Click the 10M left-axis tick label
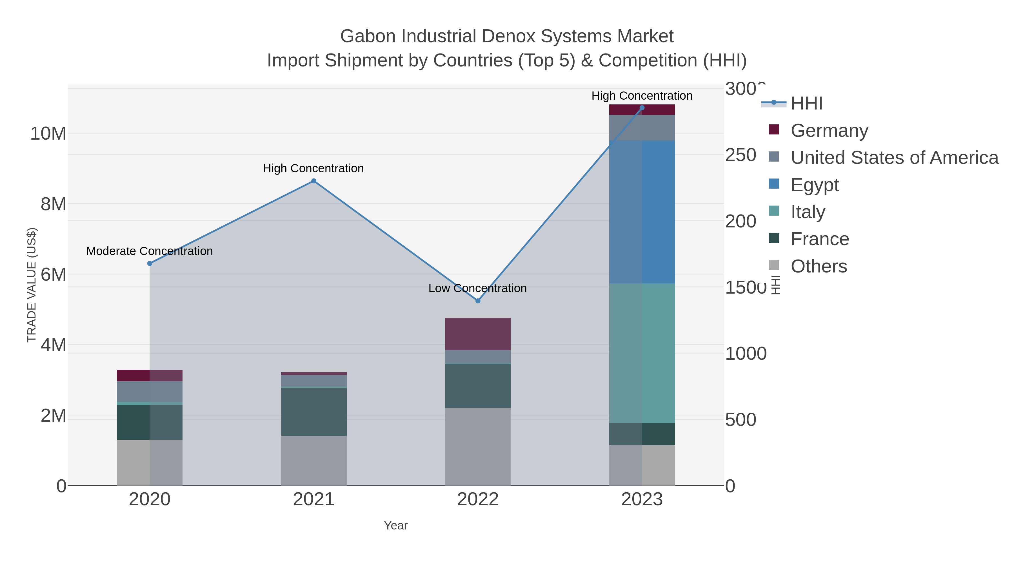 [x=48, y=134]
